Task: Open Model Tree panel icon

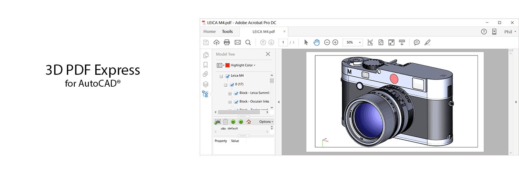Action: point(205,94)
